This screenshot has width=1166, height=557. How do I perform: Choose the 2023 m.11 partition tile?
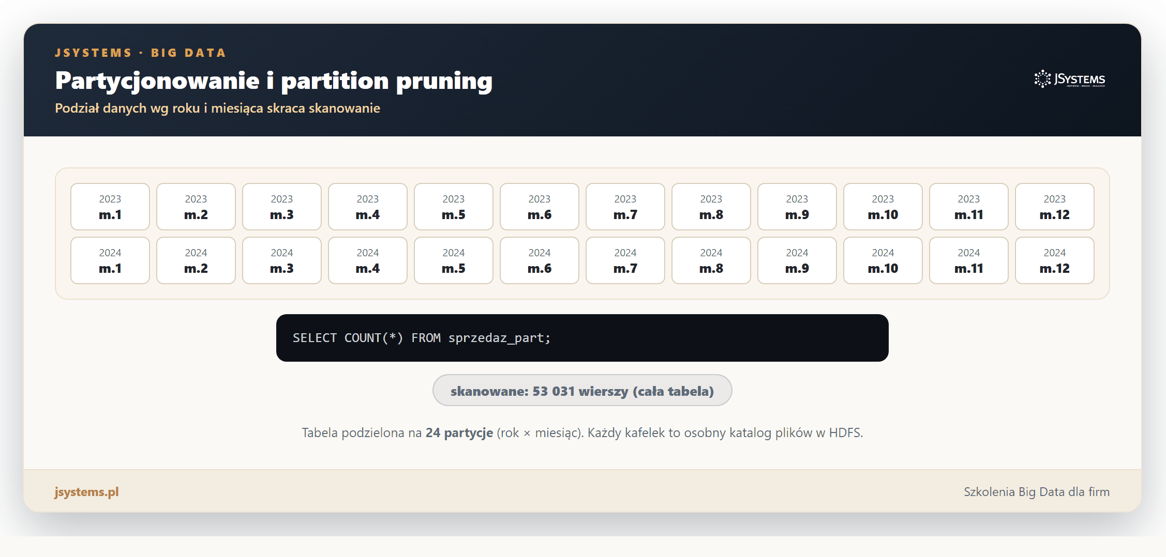click(x=969, y=207)
